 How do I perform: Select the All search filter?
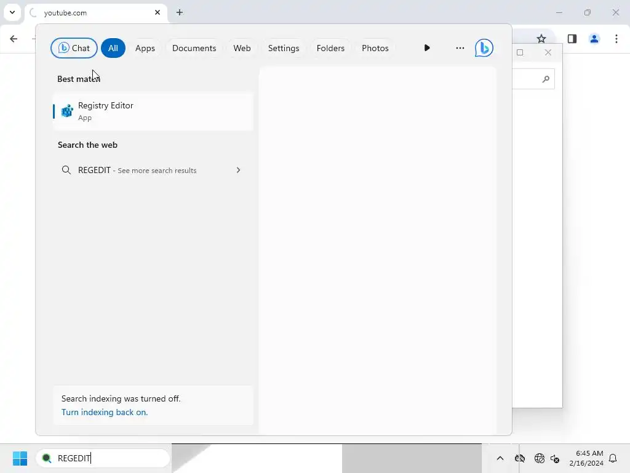113,48
